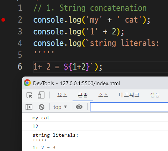Activate the inspect element picker tool
The image size is (168, 151).
(x=29, y=95)
